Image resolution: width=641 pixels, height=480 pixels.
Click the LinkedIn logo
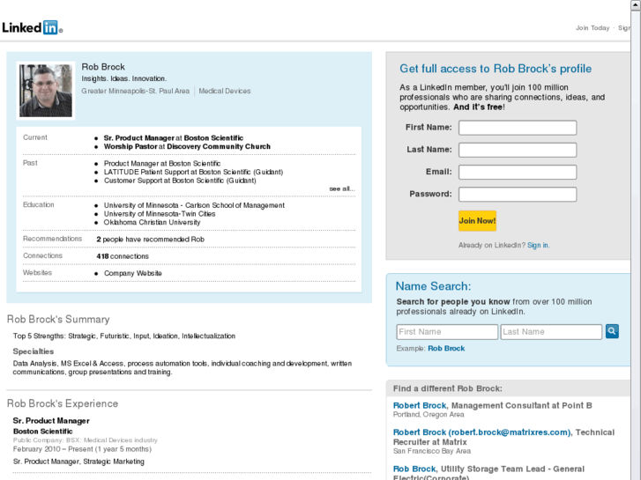tap(33, 28)
